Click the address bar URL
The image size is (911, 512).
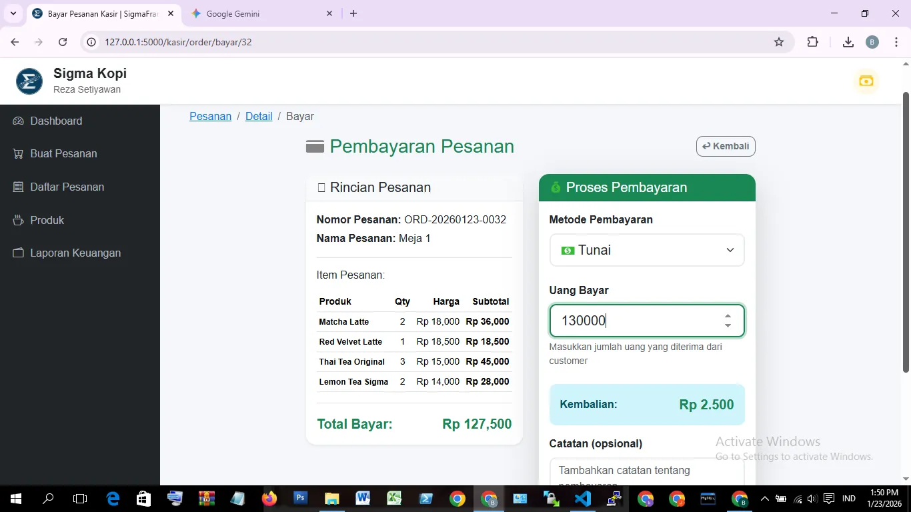point(178,42)
